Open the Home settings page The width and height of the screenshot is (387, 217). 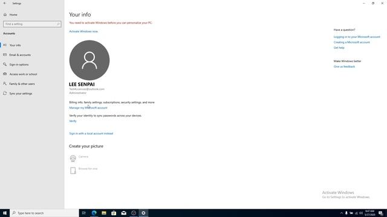[x=13, y=14]
